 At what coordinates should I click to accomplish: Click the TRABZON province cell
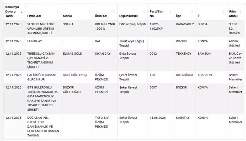(x=205, y=75)
